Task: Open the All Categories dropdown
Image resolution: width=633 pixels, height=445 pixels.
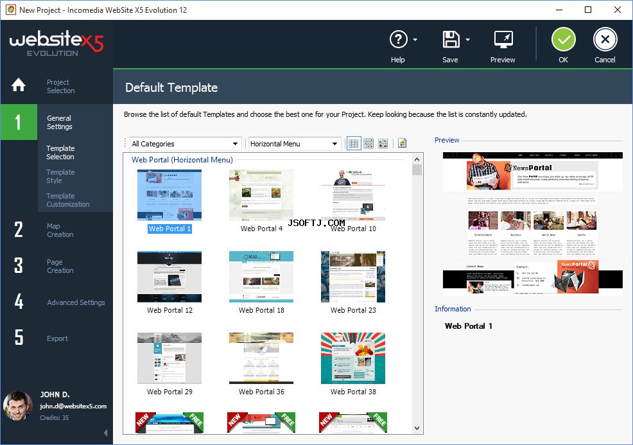Action: pos(186,144)
